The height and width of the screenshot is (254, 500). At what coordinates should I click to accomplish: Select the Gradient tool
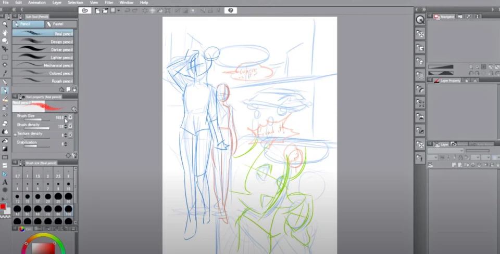click(5, 149)
